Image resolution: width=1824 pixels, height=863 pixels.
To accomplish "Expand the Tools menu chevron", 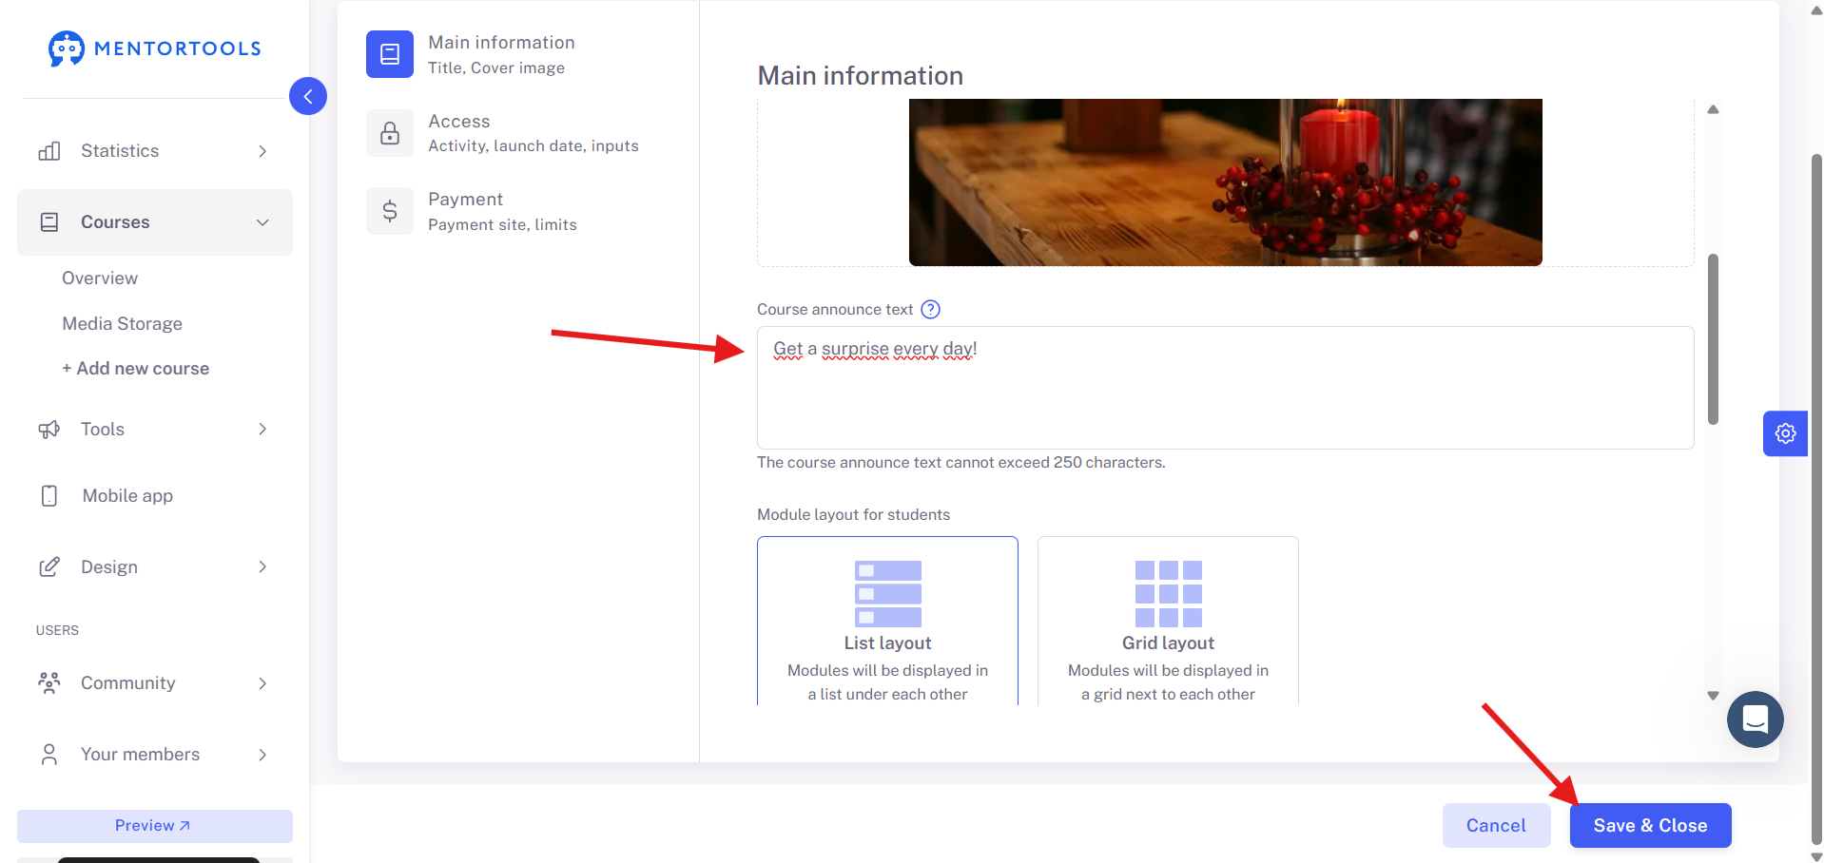I will [x=262, y=430].
